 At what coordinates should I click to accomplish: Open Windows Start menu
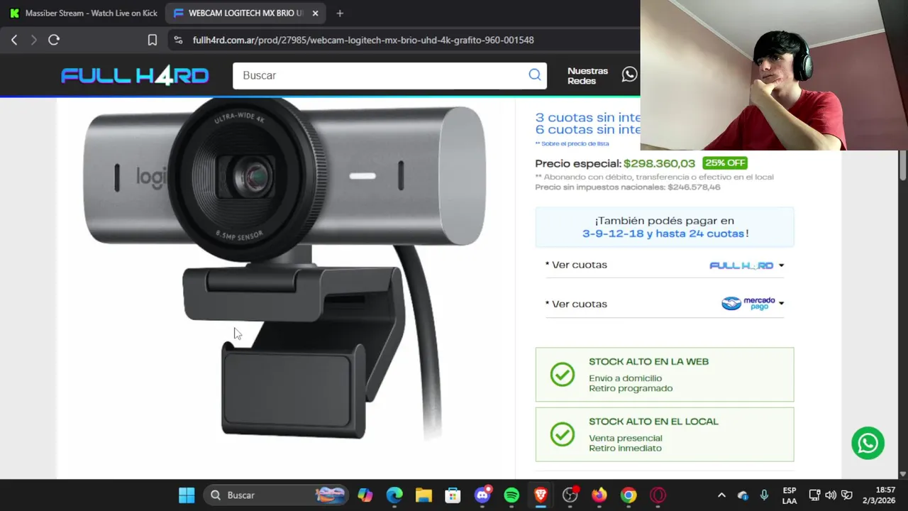pos(187,495)
